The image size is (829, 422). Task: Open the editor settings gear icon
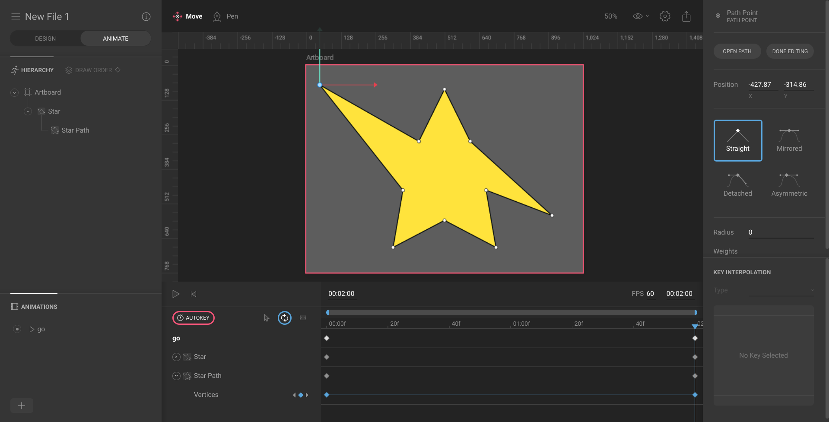coord(665,16)
